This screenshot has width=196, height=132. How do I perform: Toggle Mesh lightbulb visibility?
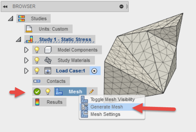click(x=48, y=92)
